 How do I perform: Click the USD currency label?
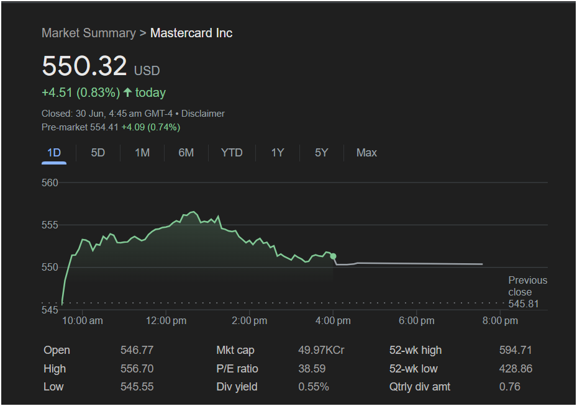tap(147, 71)
